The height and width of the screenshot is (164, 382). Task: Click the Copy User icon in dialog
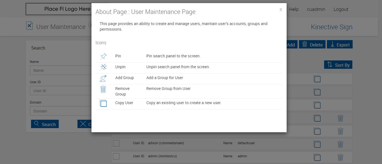(103, 103)
